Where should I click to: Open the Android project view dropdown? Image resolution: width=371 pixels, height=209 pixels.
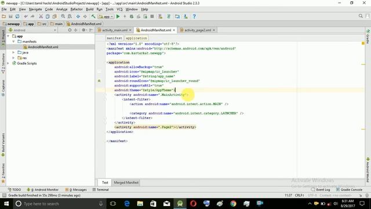[x=32, y=30]
